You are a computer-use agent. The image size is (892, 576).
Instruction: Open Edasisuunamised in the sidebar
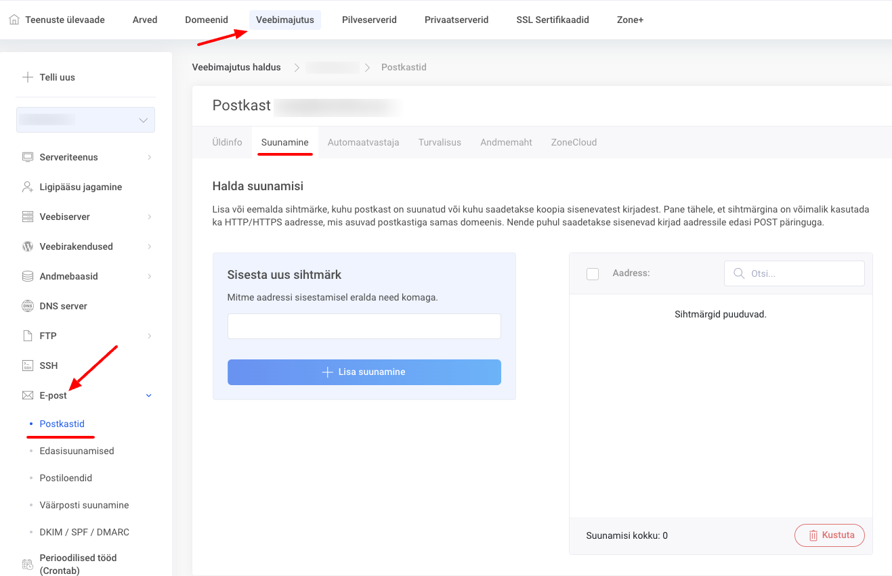click(x=77, y=451)
